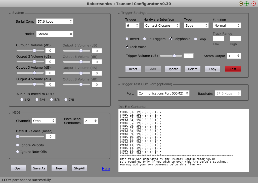Click the Delete trigger button

[193, 69]
